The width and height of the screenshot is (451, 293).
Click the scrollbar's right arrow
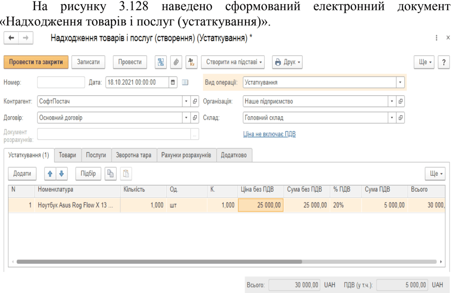(441, 262)
